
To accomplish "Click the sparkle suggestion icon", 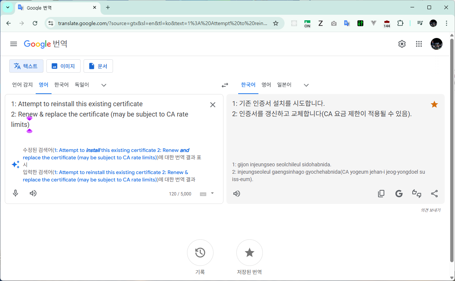I will coord(15,165).
